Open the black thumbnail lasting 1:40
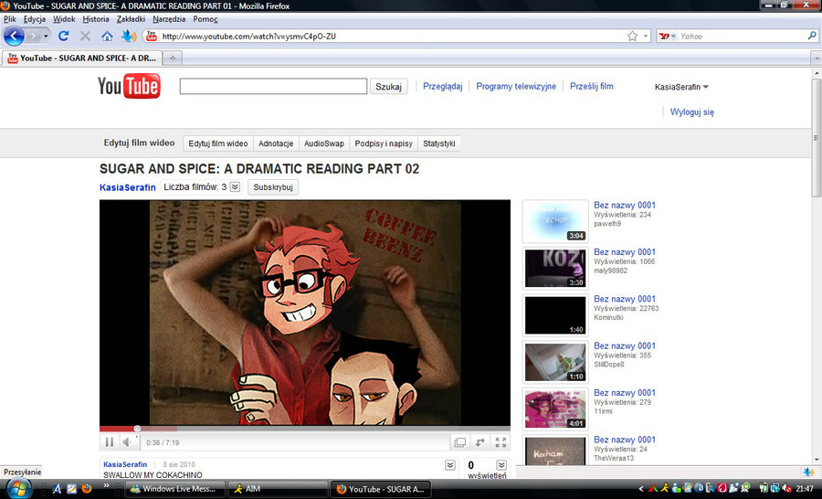Screen dimensions: 822x499 555,314
